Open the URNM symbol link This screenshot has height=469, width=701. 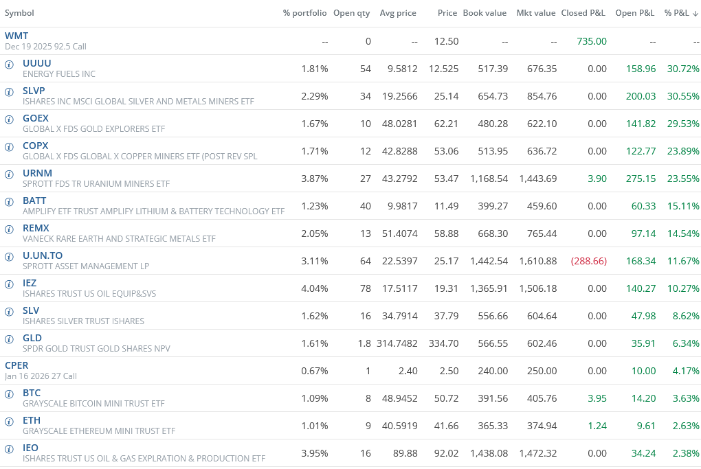click(x=37, y=173)
